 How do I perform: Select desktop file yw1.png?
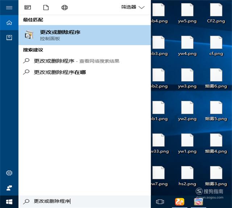pyautogui.click(x=187, y=144)
